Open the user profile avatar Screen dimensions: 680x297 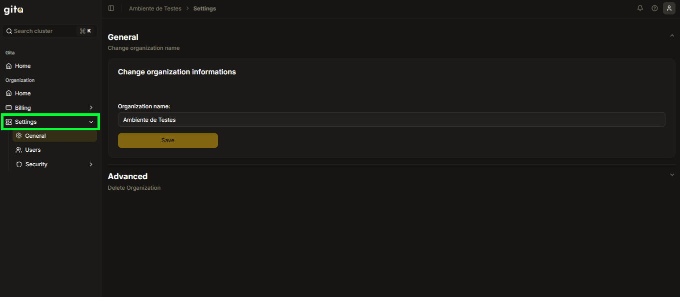(669, 8)
